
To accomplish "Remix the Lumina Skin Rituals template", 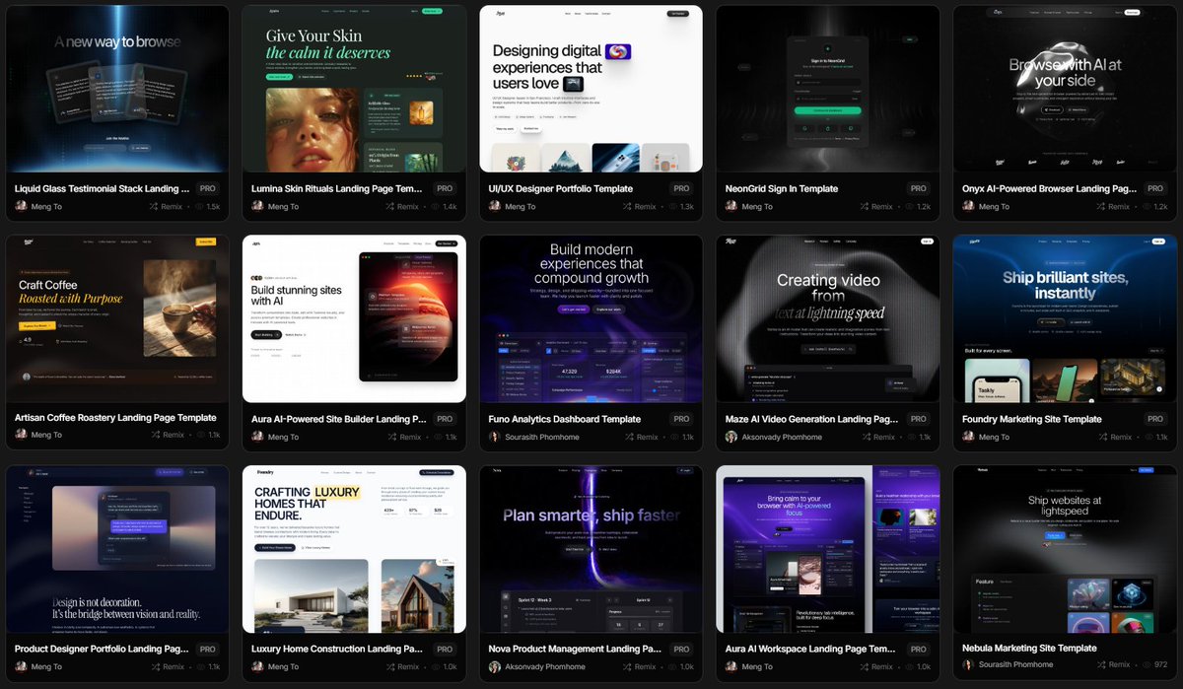I will pyautogui.click(x=402, y=207).
